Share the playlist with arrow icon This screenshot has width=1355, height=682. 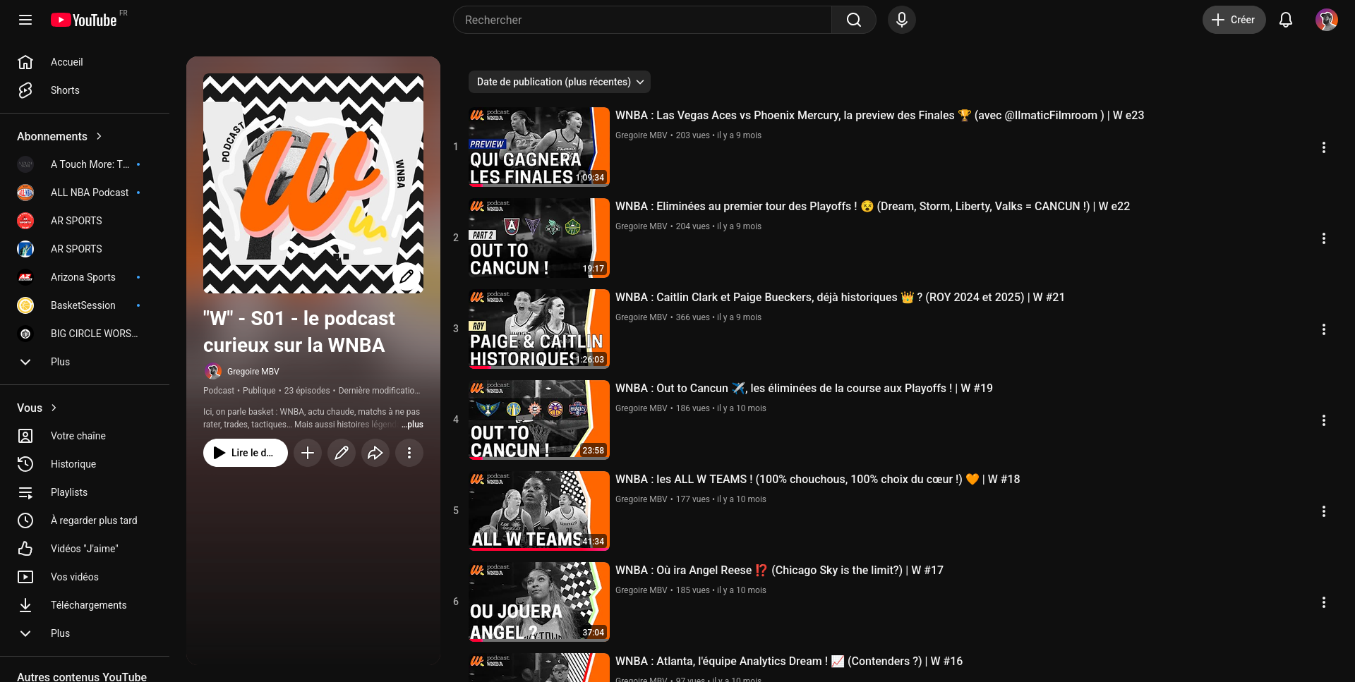(x=375, y=453)
